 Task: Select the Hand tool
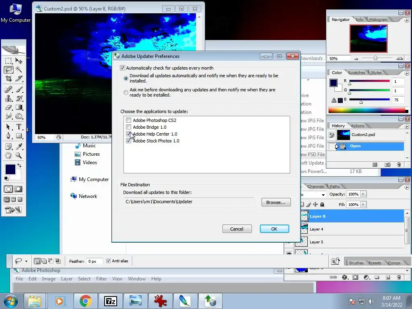point(8,156)
